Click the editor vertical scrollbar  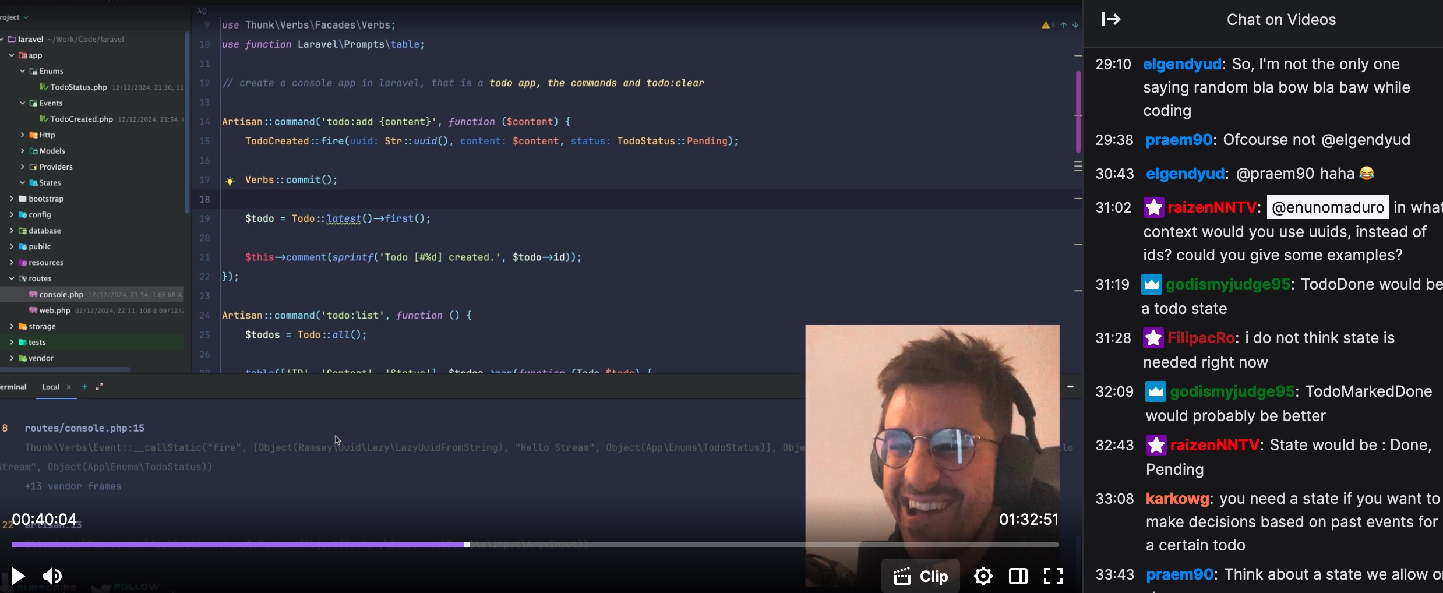click(x=1078, y=112)
